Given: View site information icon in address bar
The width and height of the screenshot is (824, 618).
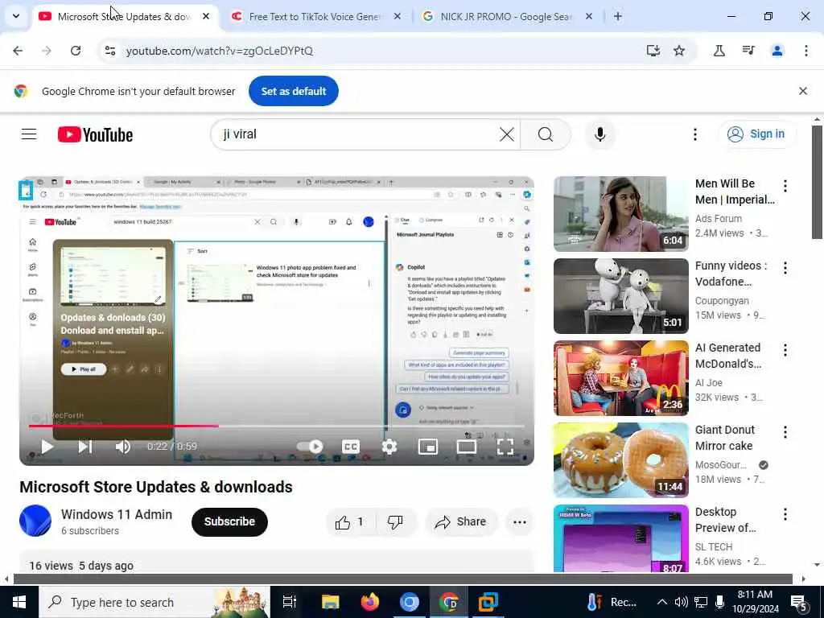Looking at the screenshot, I should [109, 51].
